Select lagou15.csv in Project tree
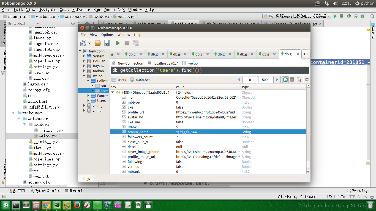 (45, 44)
